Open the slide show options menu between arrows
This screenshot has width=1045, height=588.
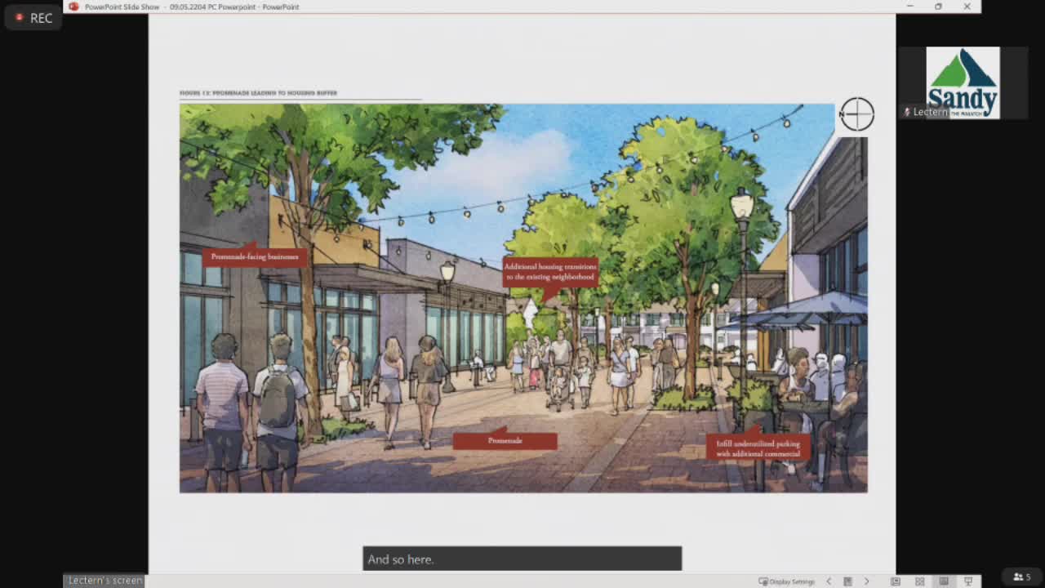click(x=847, y=581)
